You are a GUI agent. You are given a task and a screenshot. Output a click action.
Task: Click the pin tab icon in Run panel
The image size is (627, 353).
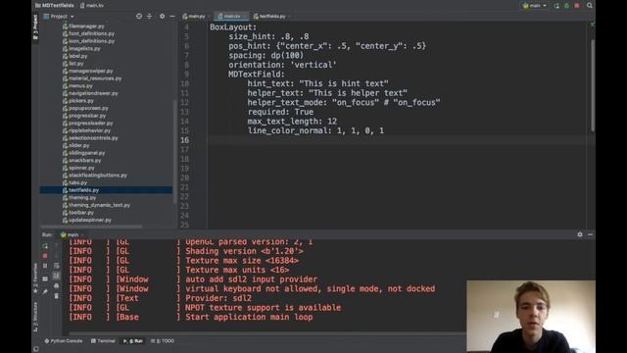pos(45,292)
